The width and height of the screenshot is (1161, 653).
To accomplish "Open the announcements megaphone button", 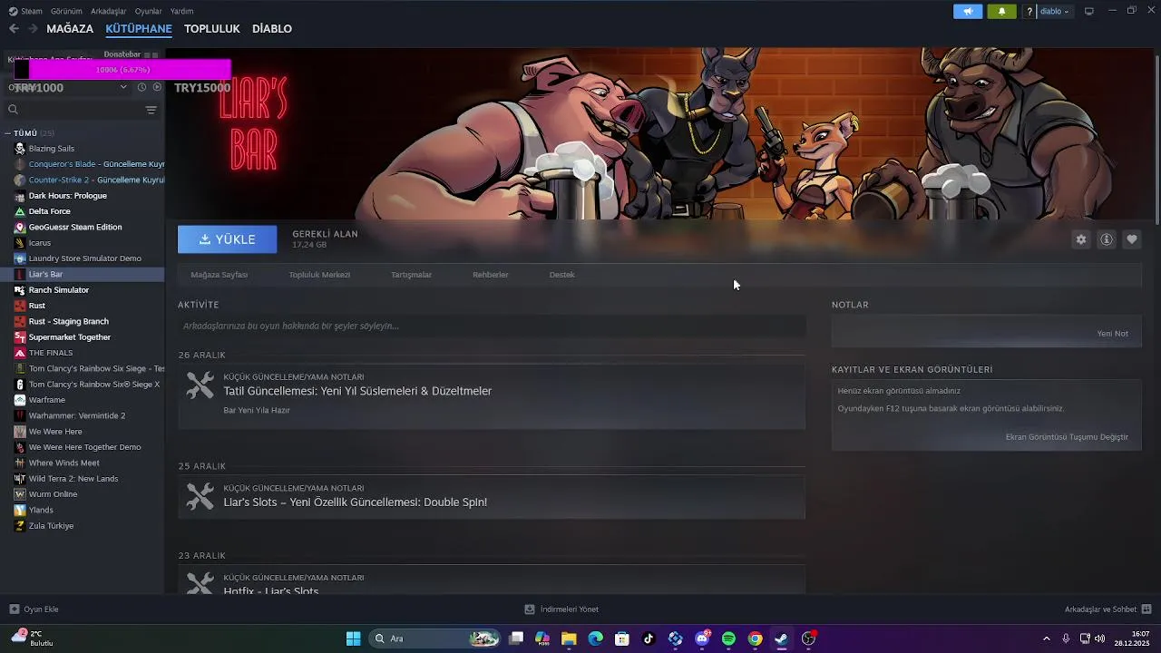I will click(968, 11).
